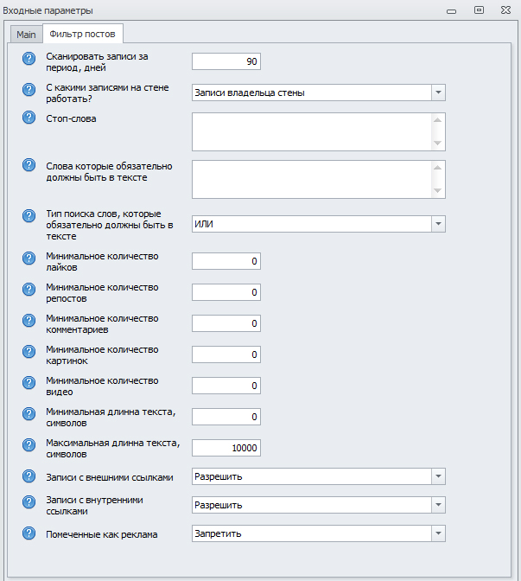Viewport: 521px width, 581px height.
Task: Click help icon for Помеченные как реклама
Action: click(x=29, y=534)
